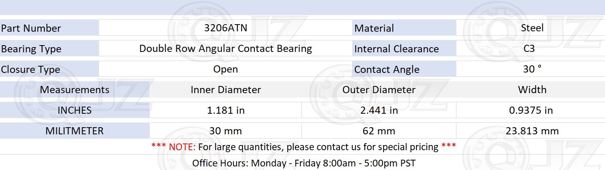Select the outer diameter 62 mm
Image resolution: width=605 pixels, height=170 pixels.
tap(379, 131)
